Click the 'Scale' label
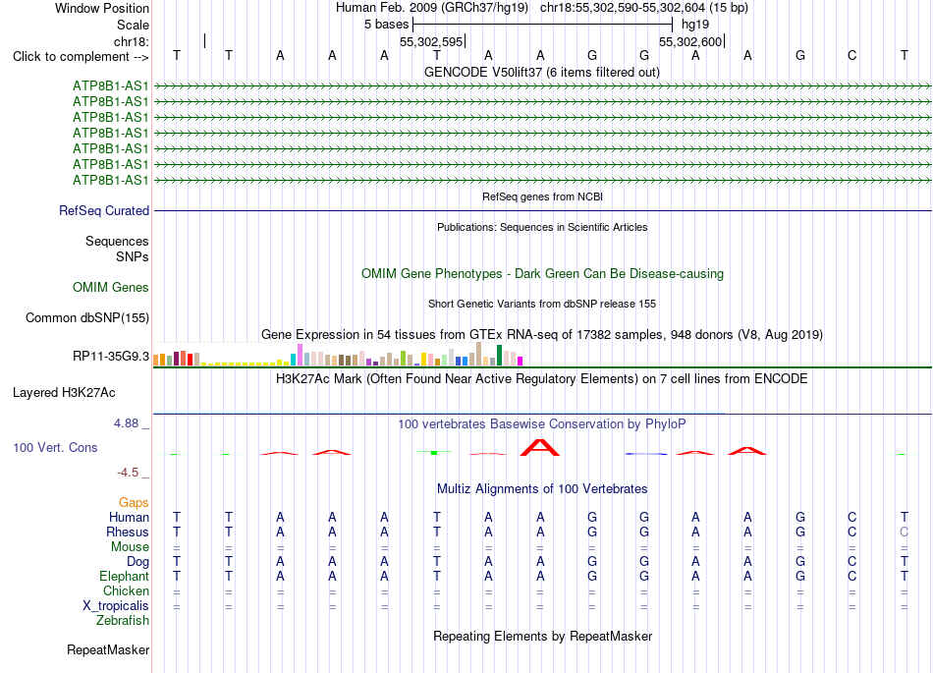This screenshot has width=933, height=673. click(133, 25)
